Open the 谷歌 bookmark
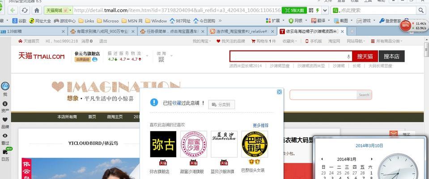 19,21
